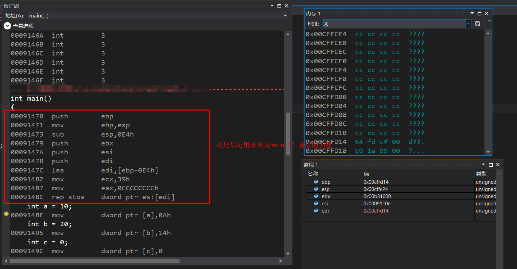The height and width of the screenshot is (269, 517).
Task: Click memory row 0x00CFFD14 with 64 fd cf 00
Action: (365, 142)
